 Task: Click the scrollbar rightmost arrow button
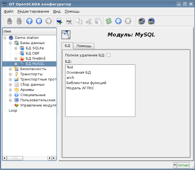tap(54, 158)
